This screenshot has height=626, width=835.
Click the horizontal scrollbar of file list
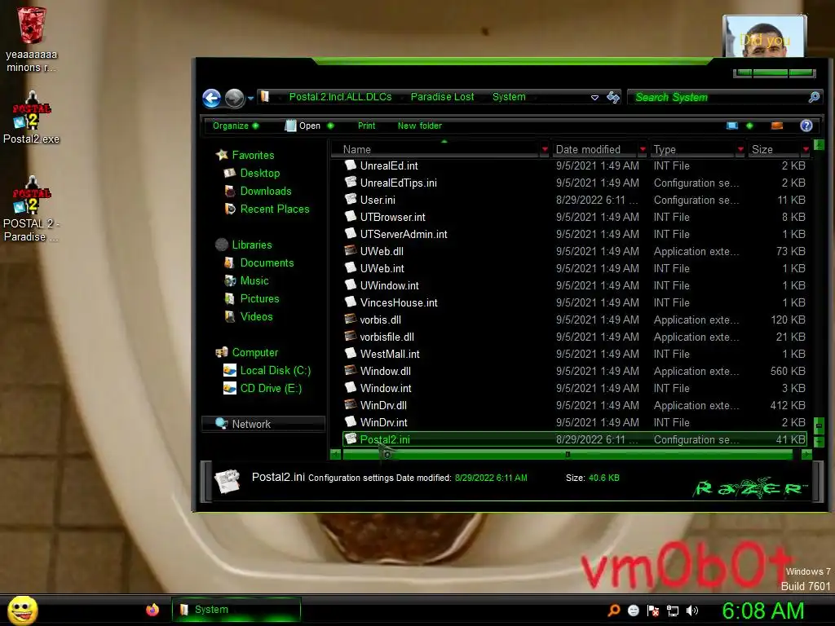(568, 455)
